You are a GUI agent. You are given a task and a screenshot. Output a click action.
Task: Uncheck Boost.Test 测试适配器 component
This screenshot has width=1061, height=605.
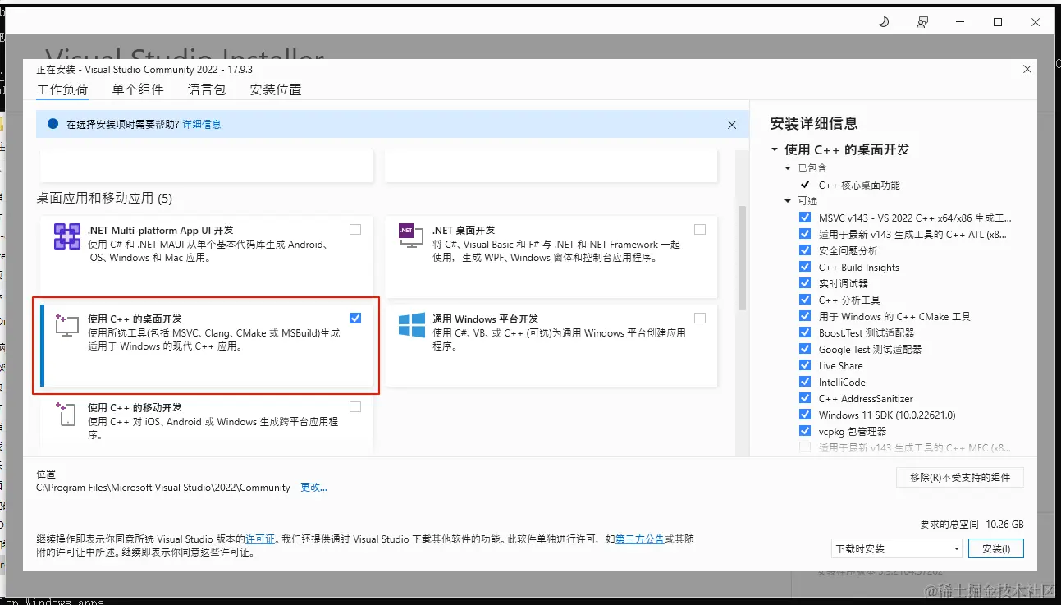pos(805,332)
